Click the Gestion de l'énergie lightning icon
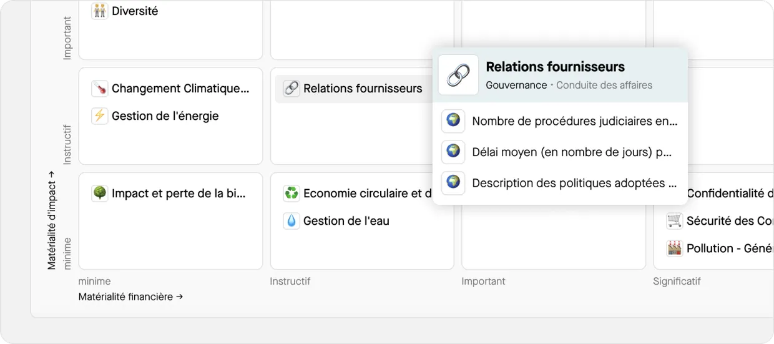The width and height of the screenshot is (774, 344). tap(100, 116)
